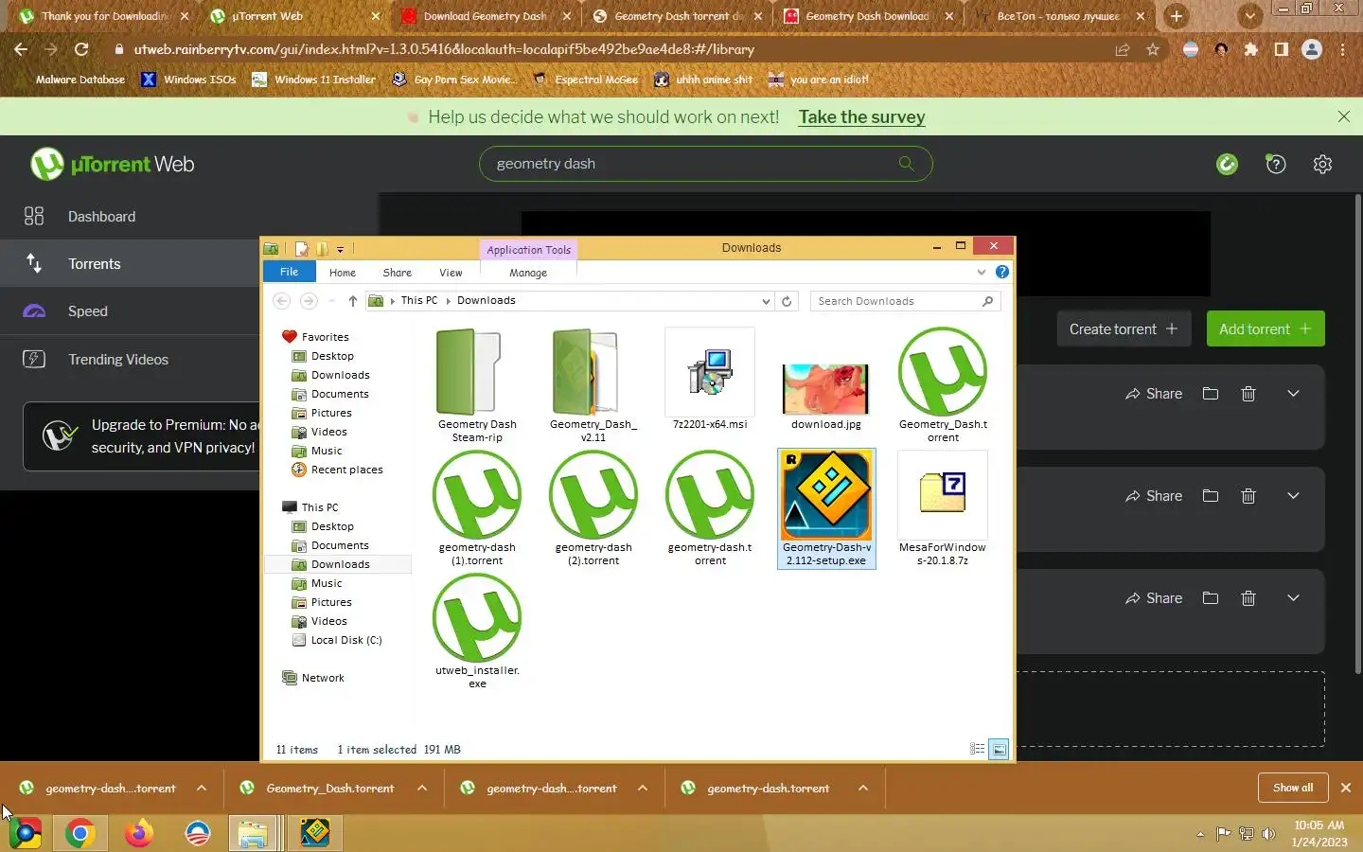This screenshot has width=1363, height=852.
Task: Open Firefox from the taskbar
Action: pyautogui.click(x=139, y=834)
